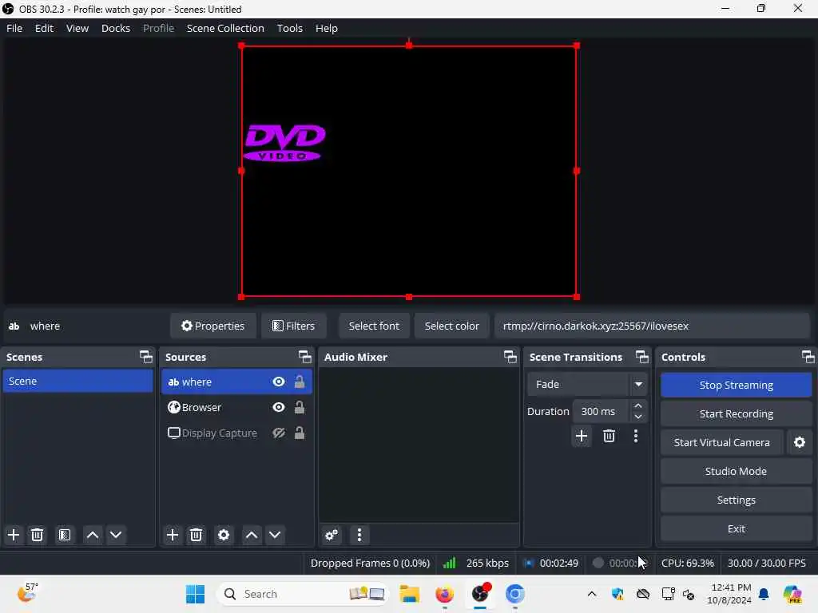Toggle Start Recording
Screen dimensions: 818x613
[736, 414]
